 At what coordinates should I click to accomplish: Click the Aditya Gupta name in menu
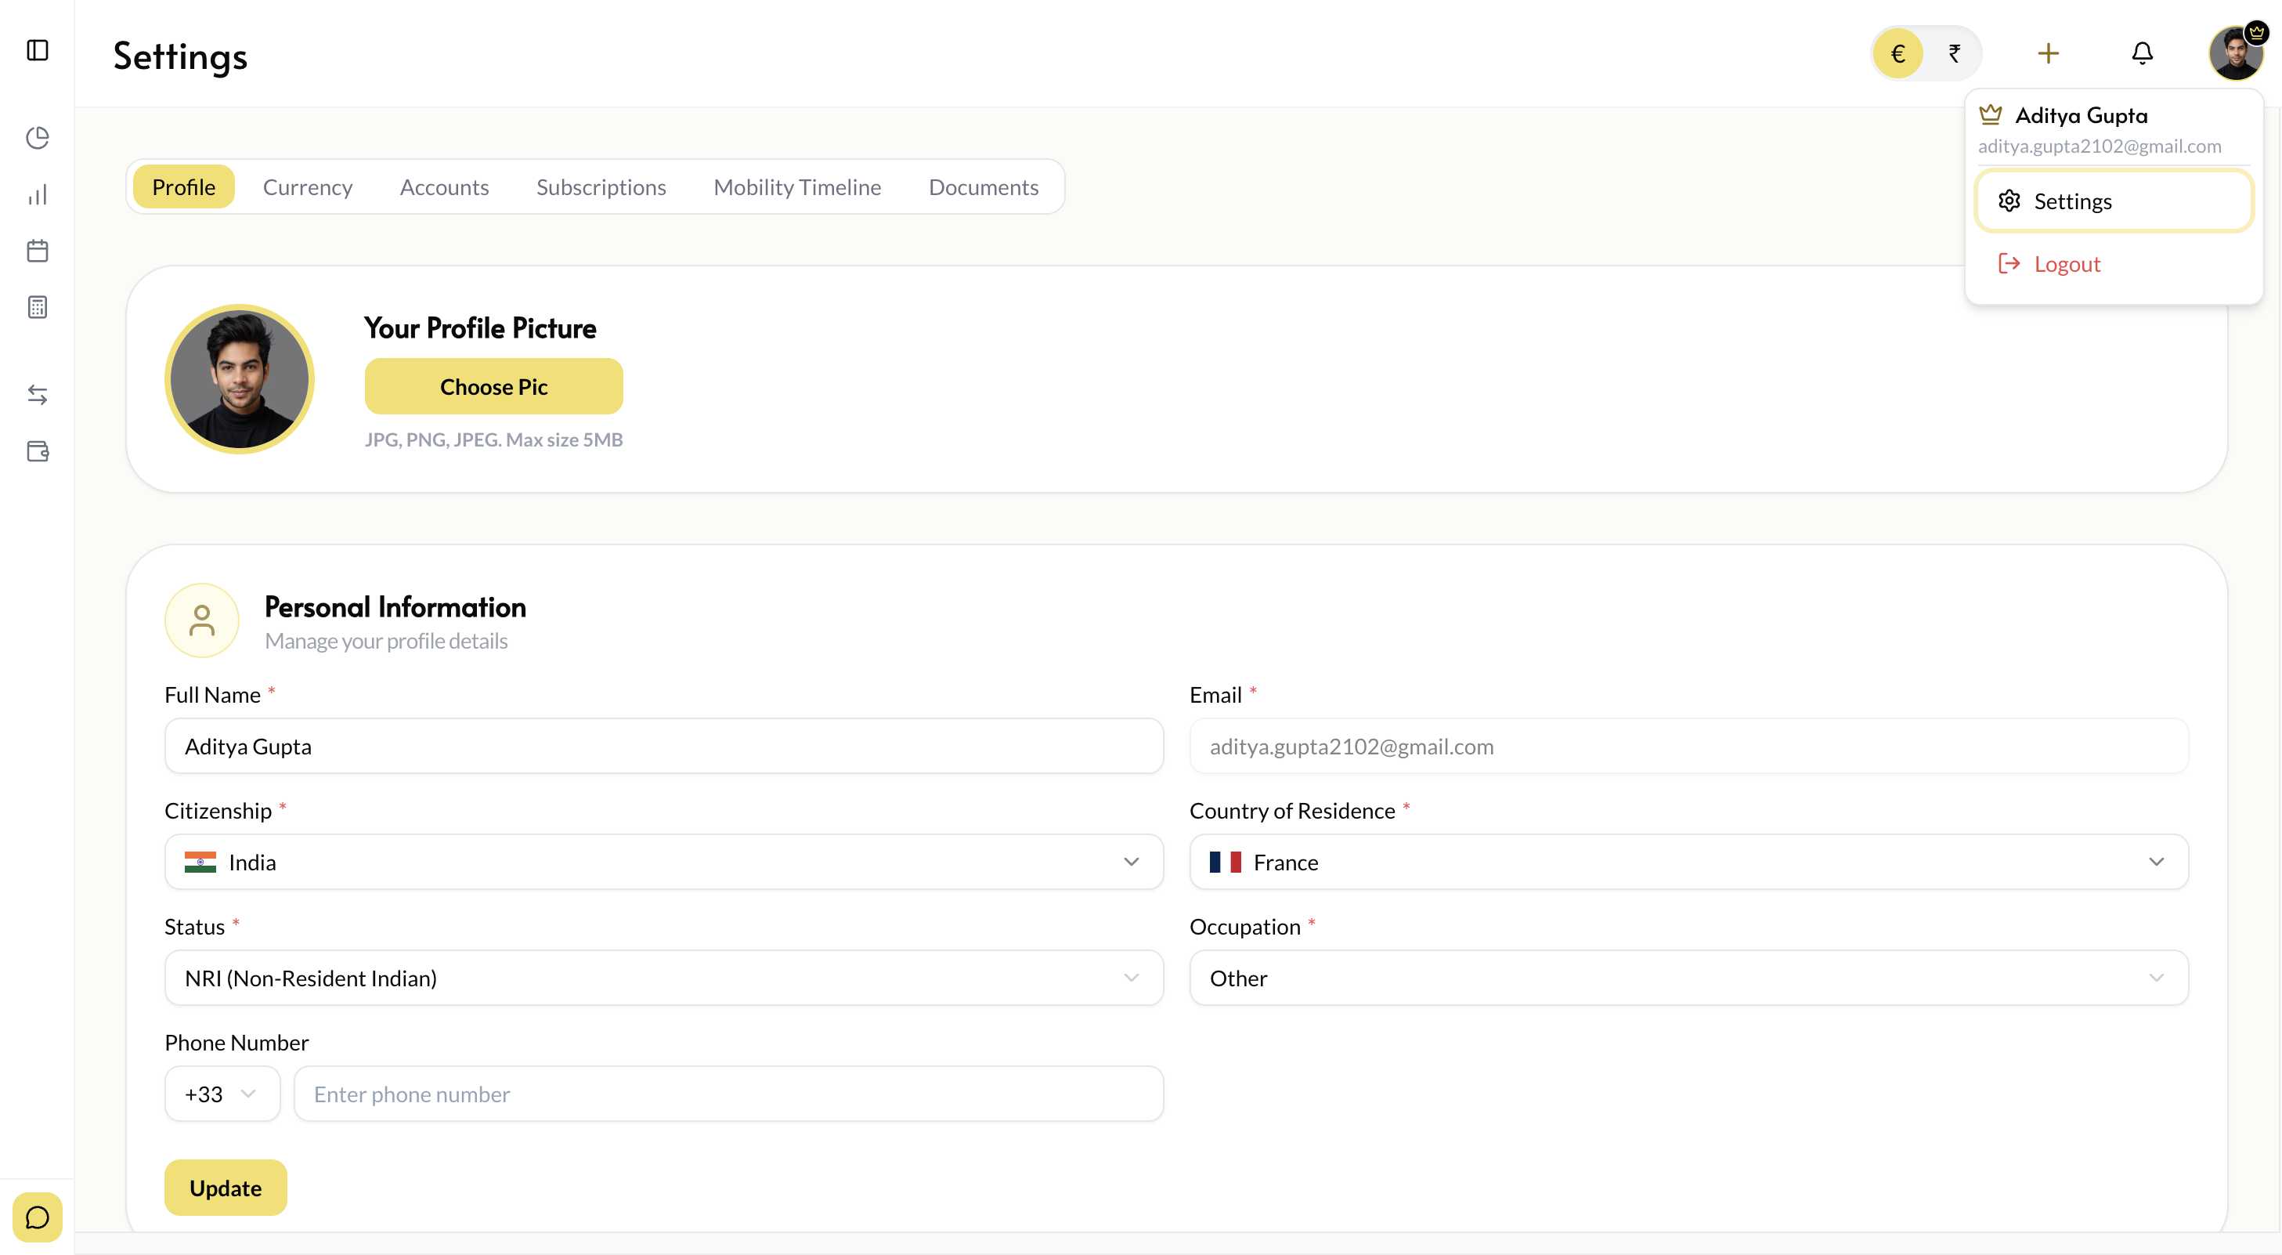pos(2081,115)
